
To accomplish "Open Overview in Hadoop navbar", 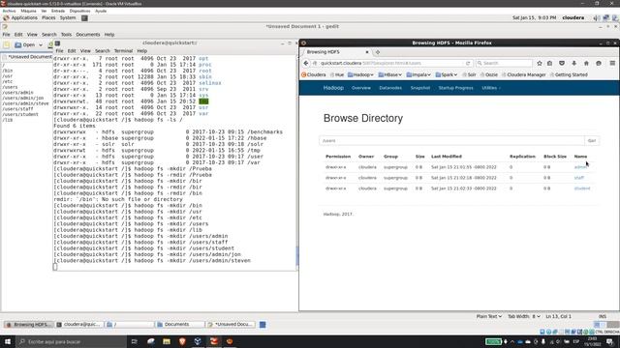I will point(361,88).
